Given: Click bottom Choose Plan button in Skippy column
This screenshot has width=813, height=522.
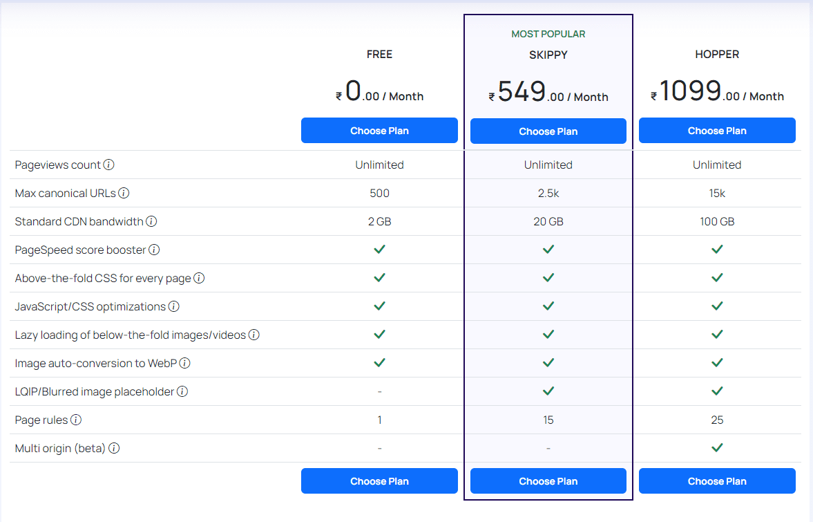Looking at the screenshot, I should [548, 481].
